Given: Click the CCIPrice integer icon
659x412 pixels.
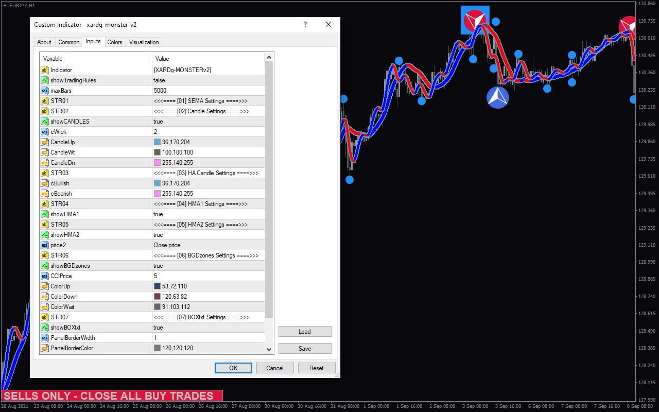Looking at the screenshot, I should point(44,276).
